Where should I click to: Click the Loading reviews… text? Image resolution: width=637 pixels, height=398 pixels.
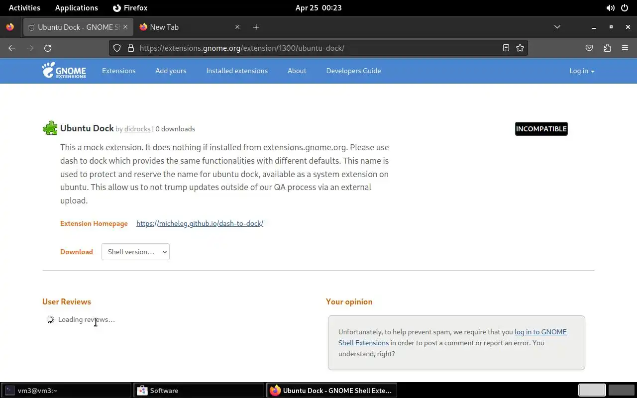87,319
